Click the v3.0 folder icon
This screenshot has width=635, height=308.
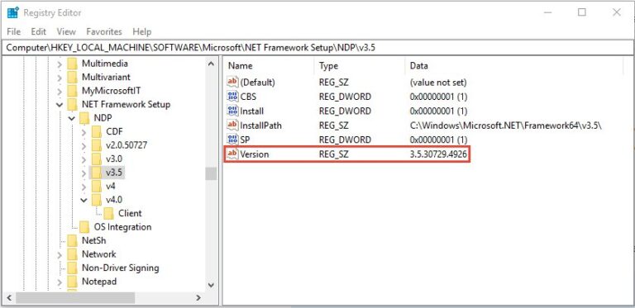point(97,159)
